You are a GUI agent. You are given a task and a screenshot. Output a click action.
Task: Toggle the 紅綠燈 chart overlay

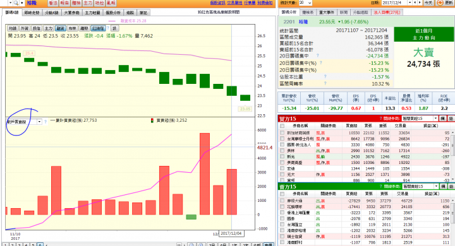pyautogui.click(x=98, y=28)
